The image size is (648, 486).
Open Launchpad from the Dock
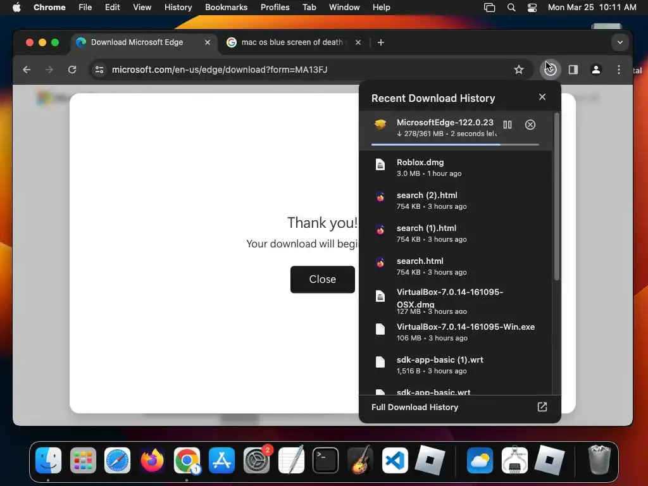pyautogui.click(x=83, y=460)
